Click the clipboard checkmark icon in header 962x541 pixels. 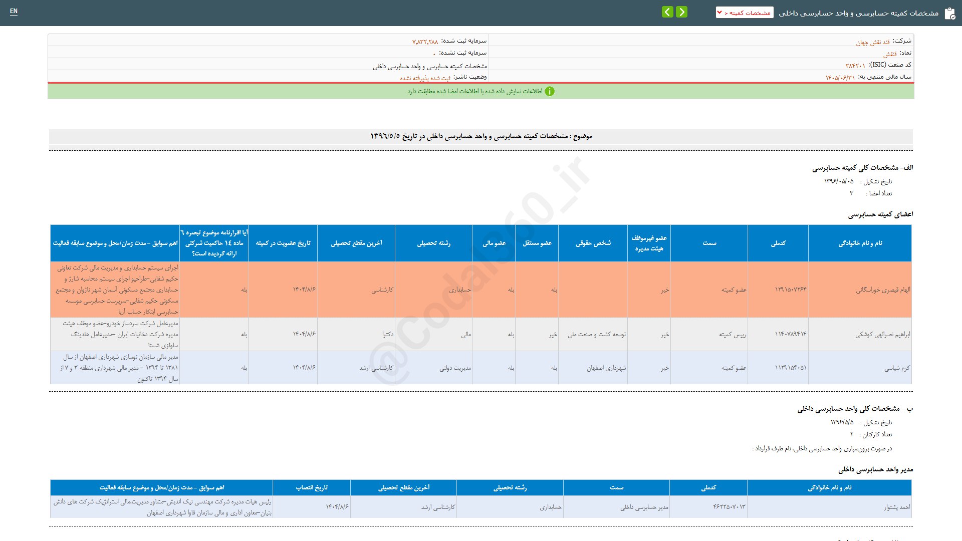click(949, 14)
